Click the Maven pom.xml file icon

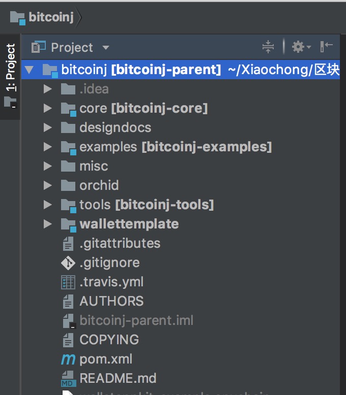coord(68,359)
